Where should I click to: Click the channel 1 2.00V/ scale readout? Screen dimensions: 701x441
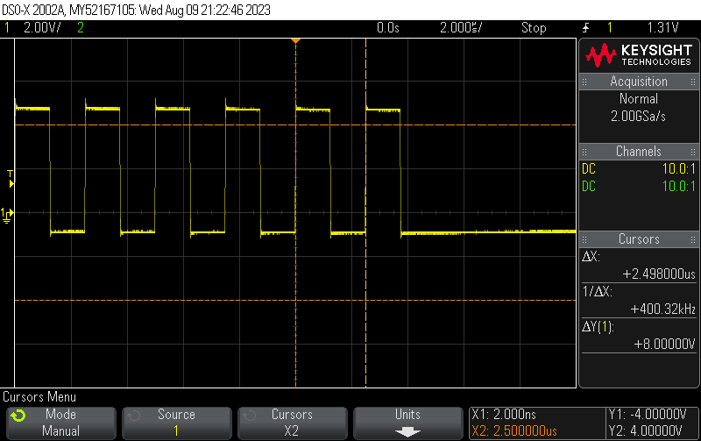click(x=42, y=28)
